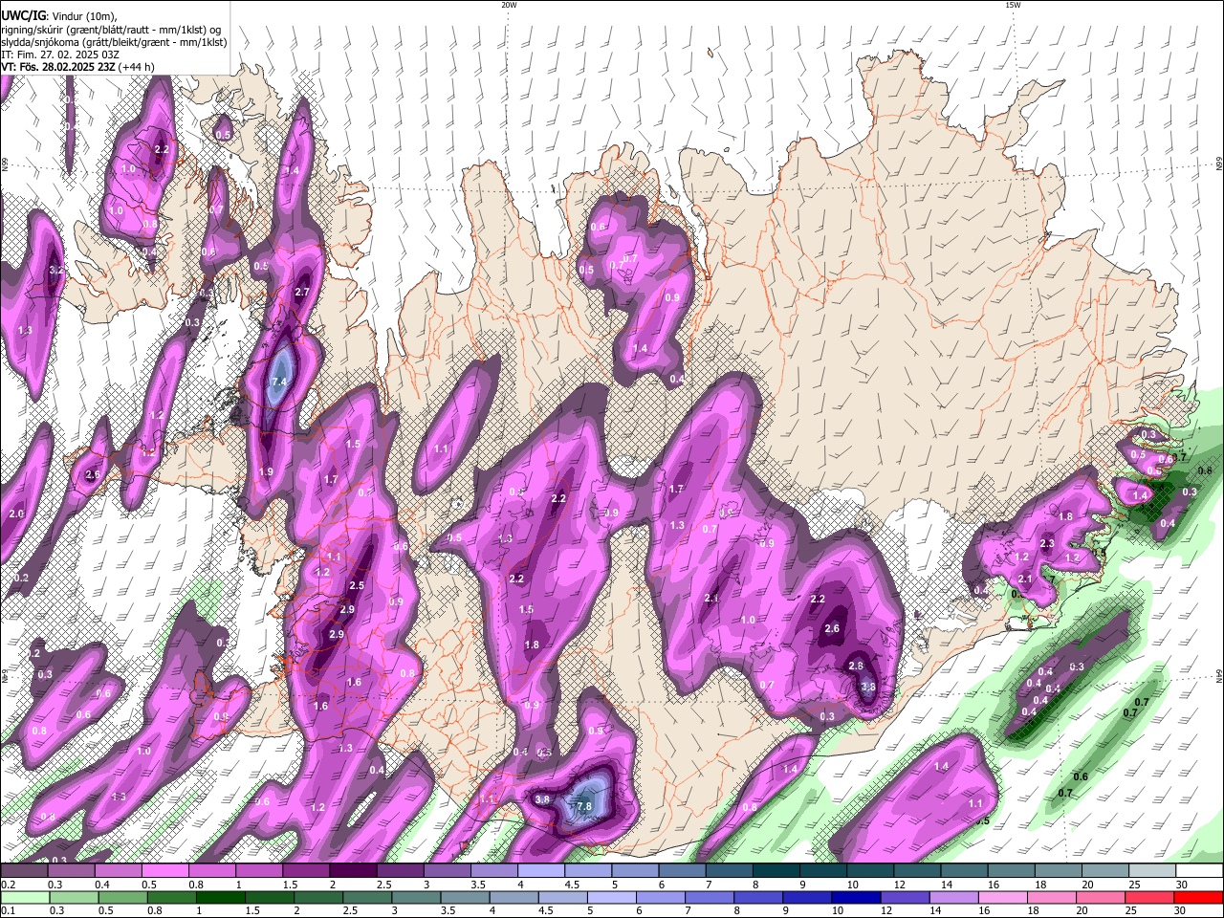Click the 3.8 value beside 7.8

[542, 799]
